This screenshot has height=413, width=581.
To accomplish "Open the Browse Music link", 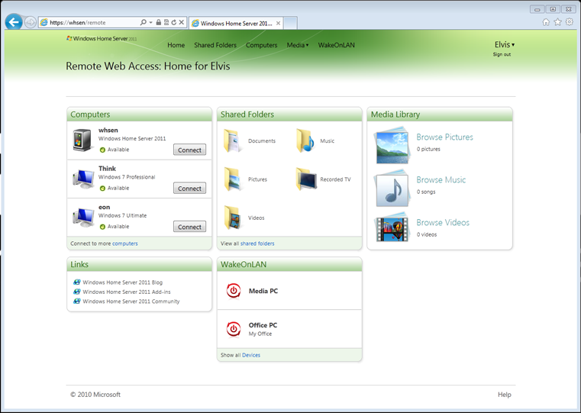I will pos(441,179).
